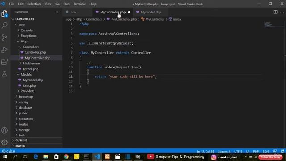286x161 pixels.
Task: Open User.php in the explorer
Action: pyautogui.click(x=29, y=85)
